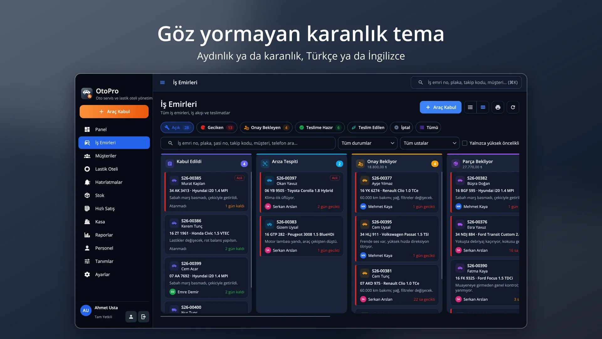Open Müşteriler in the sidebar
Screen dimensions: 602x339
114,156
